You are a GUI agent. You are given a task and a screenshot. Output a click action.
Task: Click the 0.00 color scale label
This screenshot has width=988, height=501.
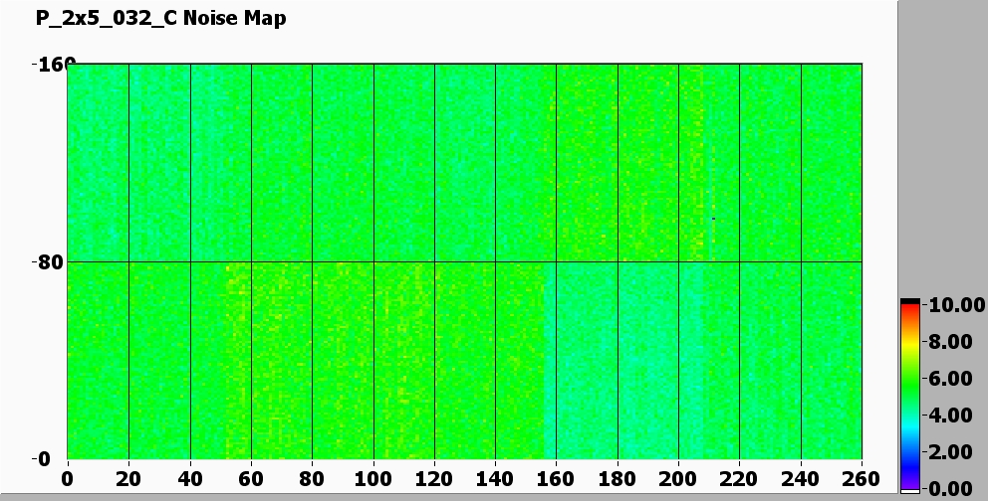coord(950,488)
